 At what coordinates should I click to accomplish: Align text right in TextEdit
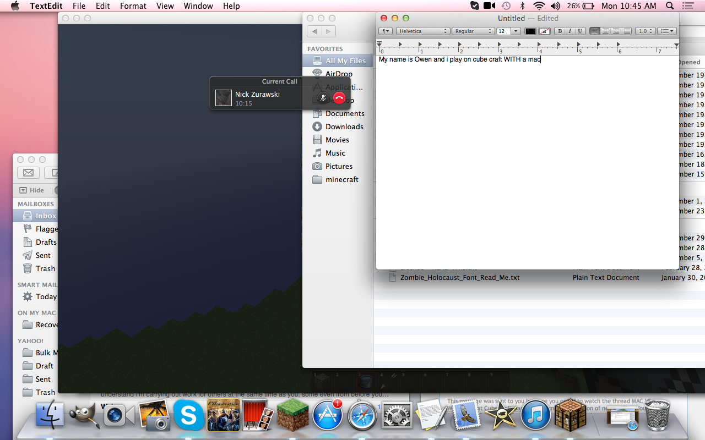(x=616, y=31)
